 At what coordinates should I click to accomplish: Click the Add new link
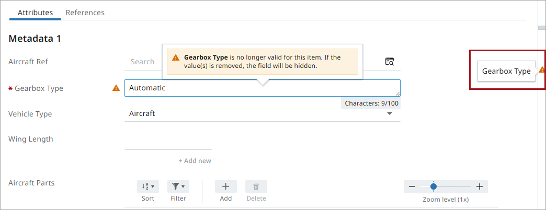click(x=195, y=161)
